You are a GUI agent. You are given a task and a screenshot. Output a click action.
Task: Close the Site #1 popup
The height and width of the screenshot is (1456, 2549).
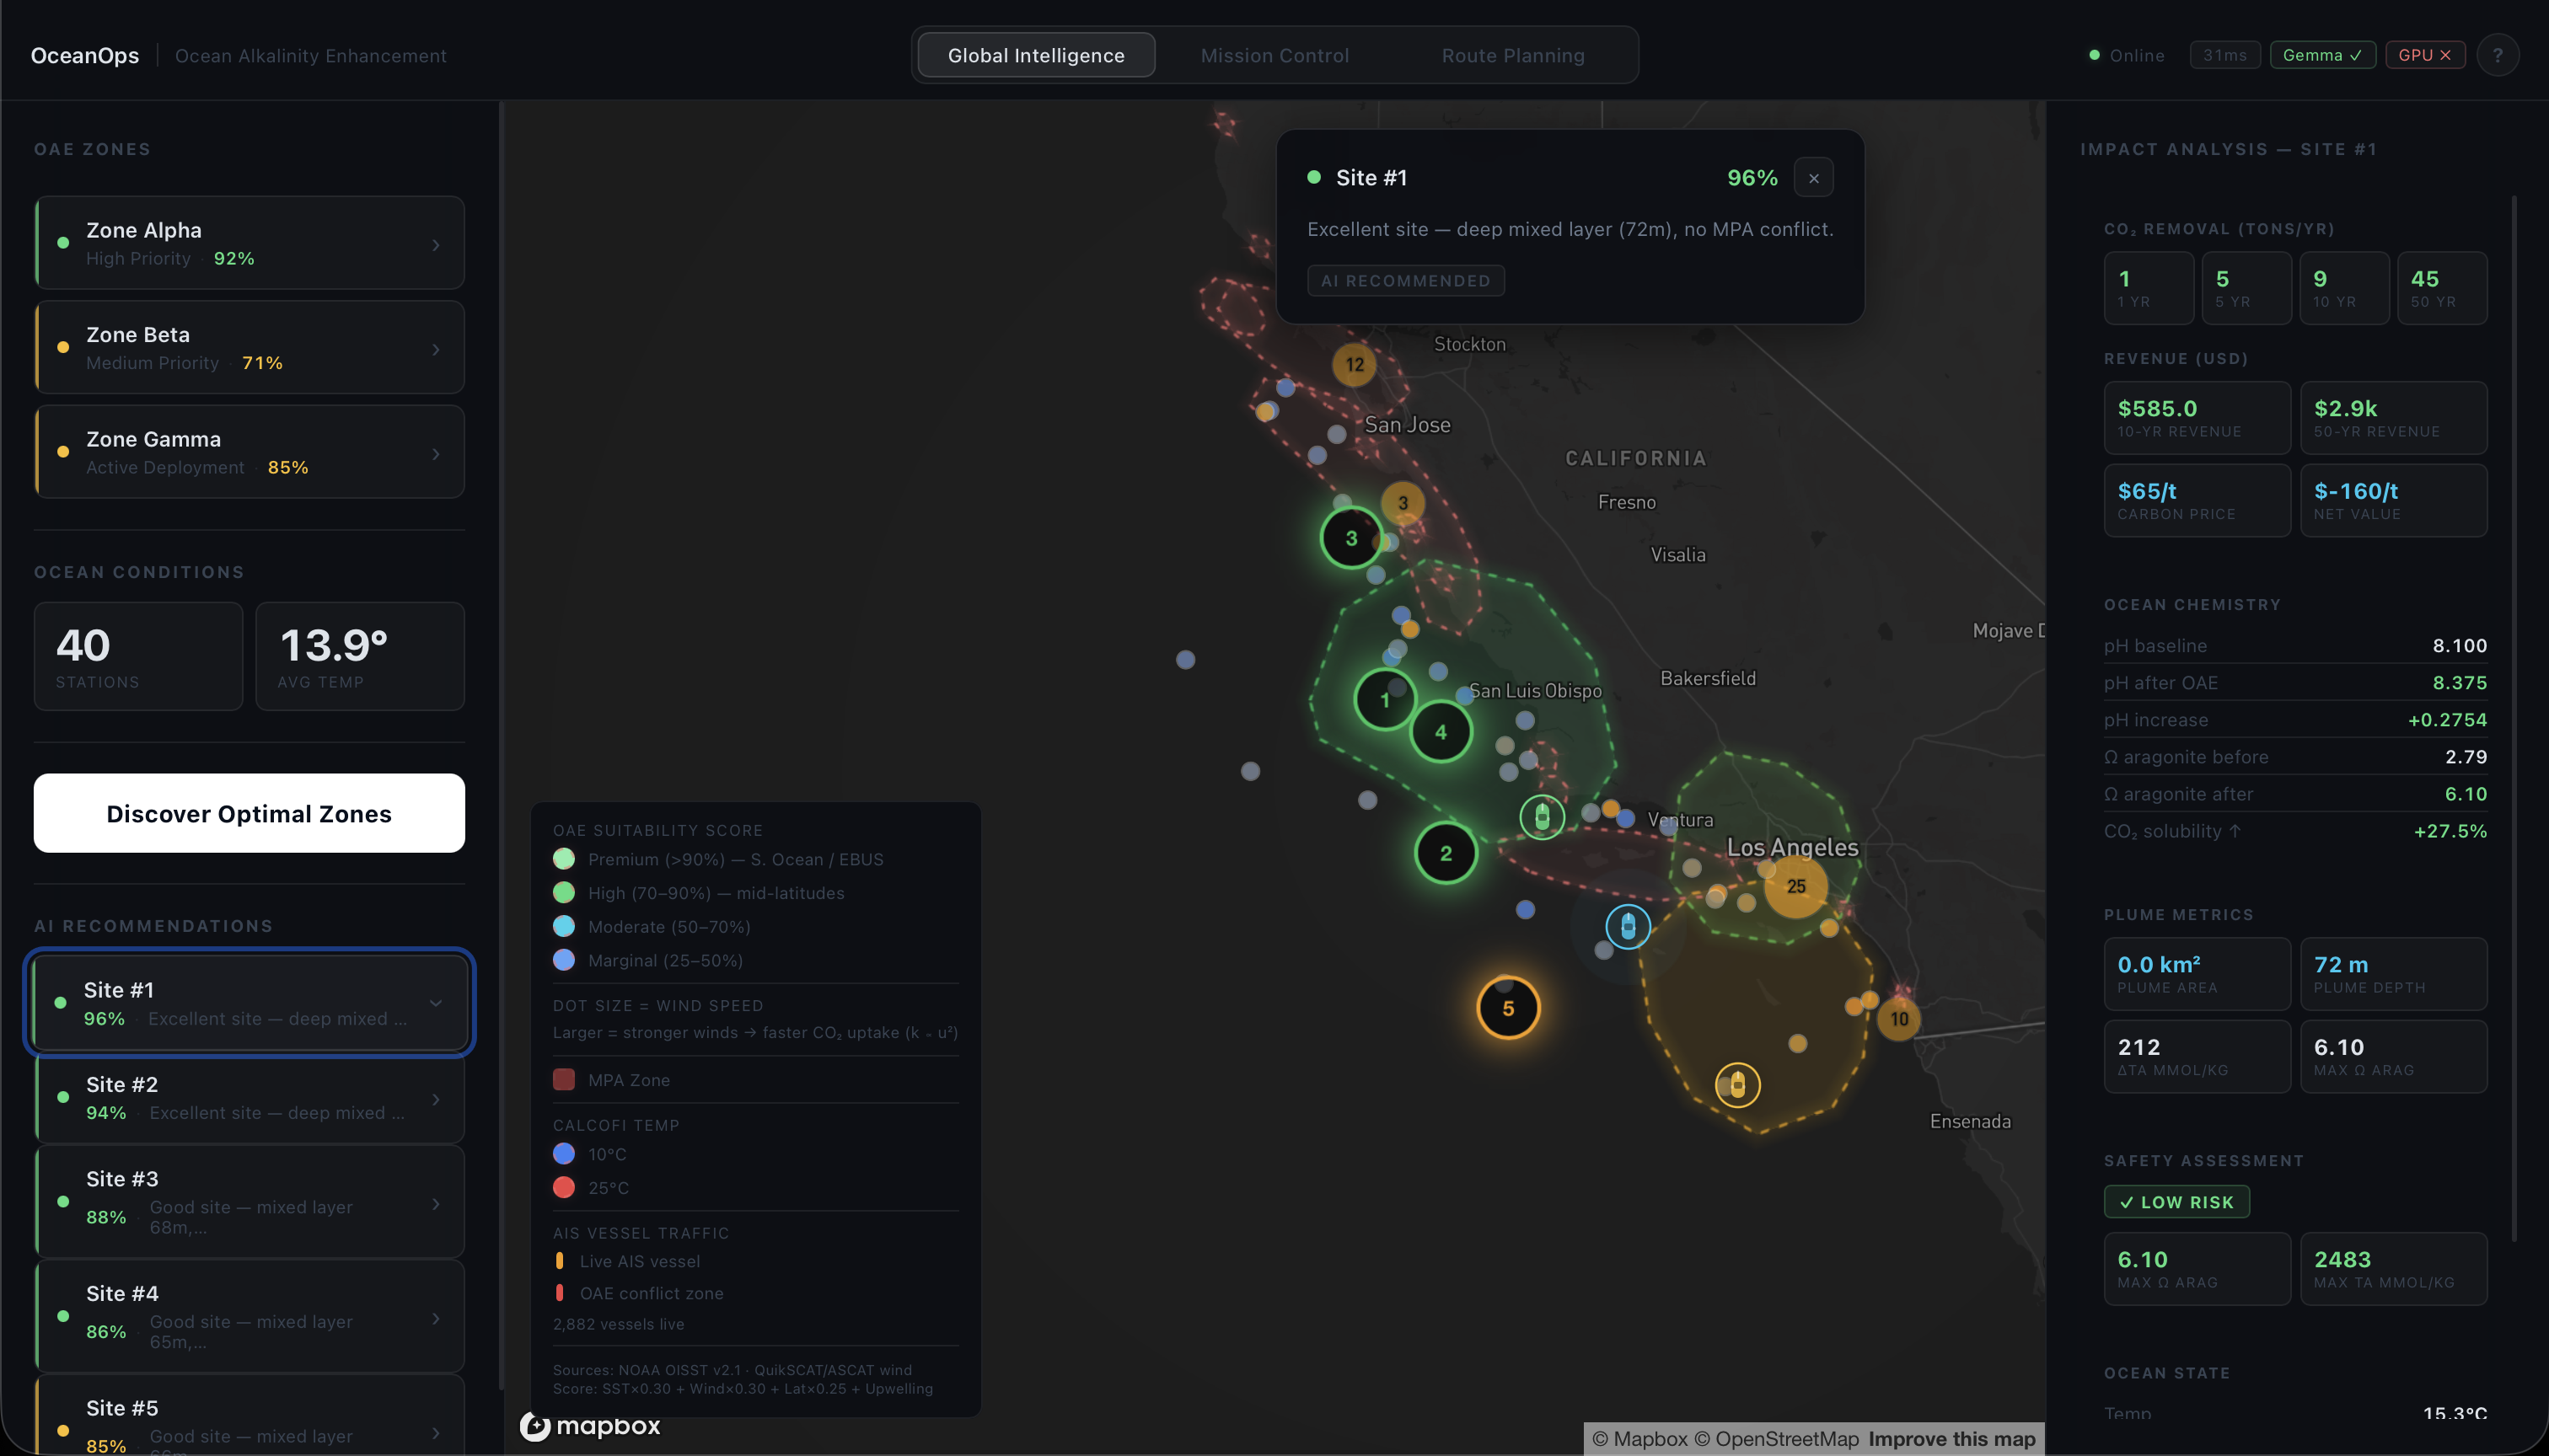point(1813,179)
